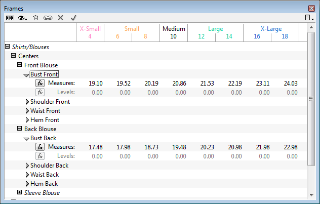The image size is (320, 204).
Task: Click the checkmark apply icon
Action: coord(73,18)
